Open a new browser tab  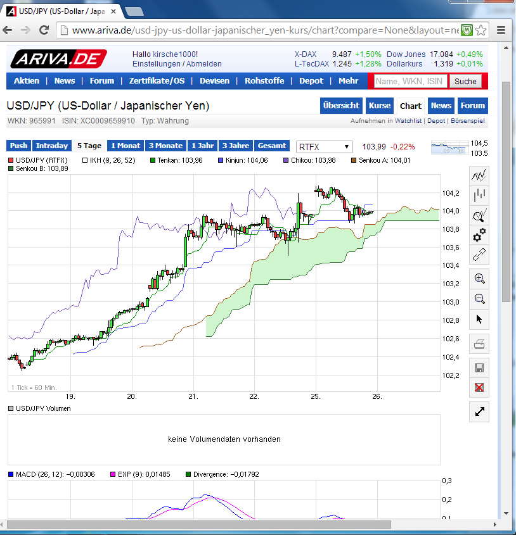134,11
